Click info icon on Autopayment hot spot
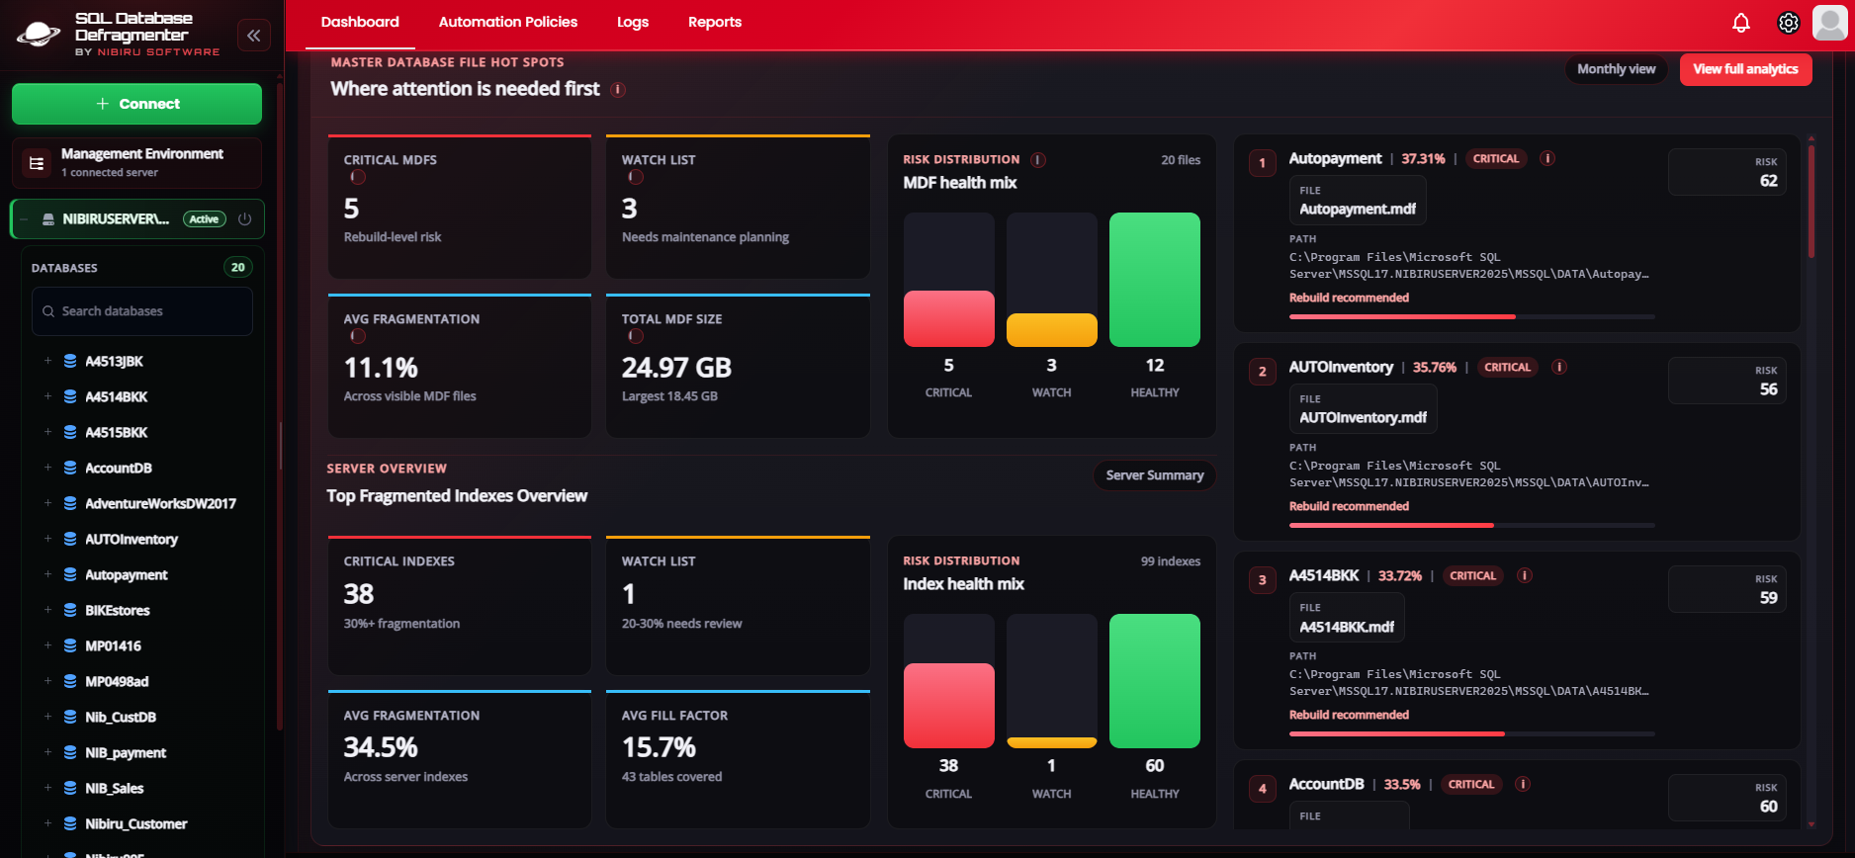This screenshot has width=1855, height=858. point(1548,158)
